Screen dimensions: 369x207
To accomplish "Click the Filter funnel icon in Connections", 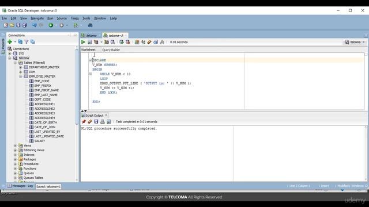I will click(x=27, y=42).
